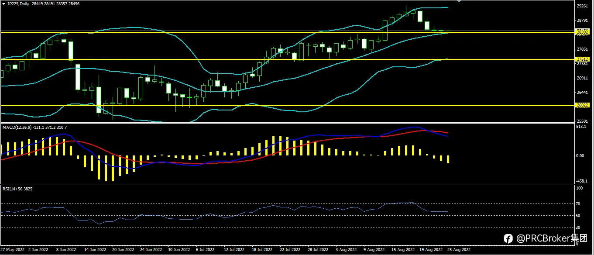
Task: Click the 25 Aug 2022 date label
Action: point(460,250)
